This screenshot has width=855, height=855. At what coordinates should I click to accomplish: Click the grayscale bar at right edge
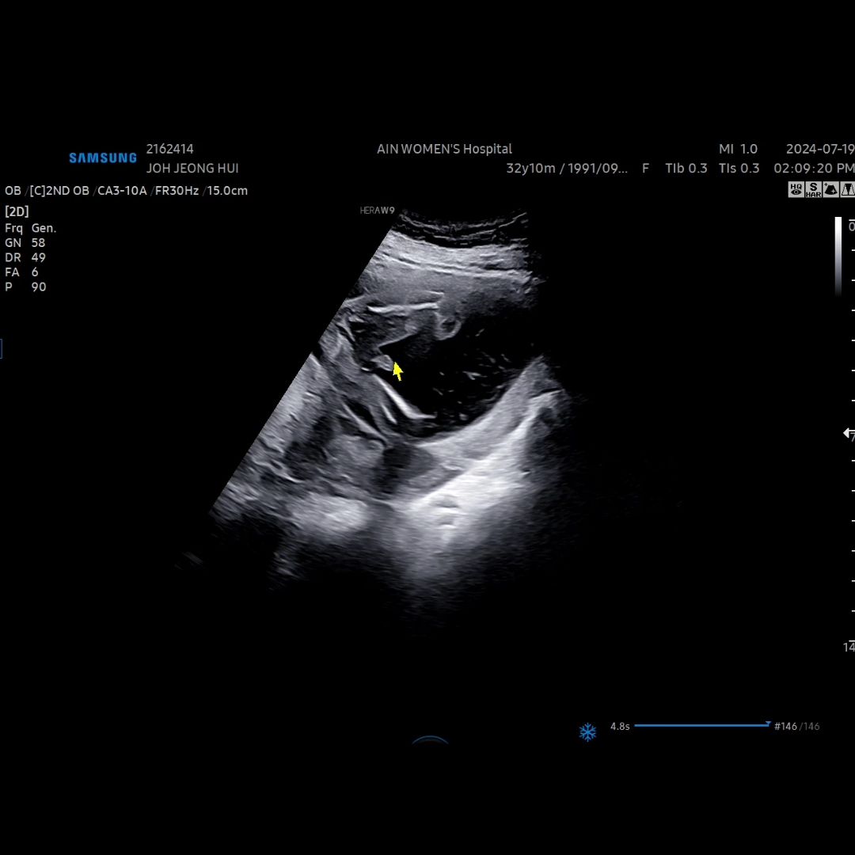(x=838, y=256)
